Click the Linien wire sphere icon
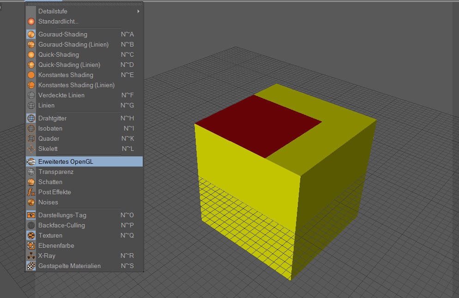This screenshot has width=459, height=298. (x=31, y=105)
